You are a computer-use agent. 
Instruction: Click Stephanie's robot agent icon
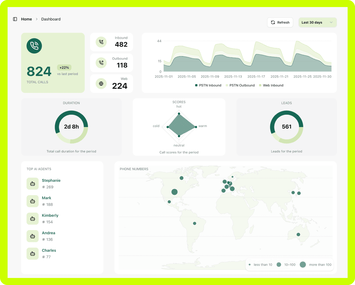pyautogui.click(x=32, y=184)
